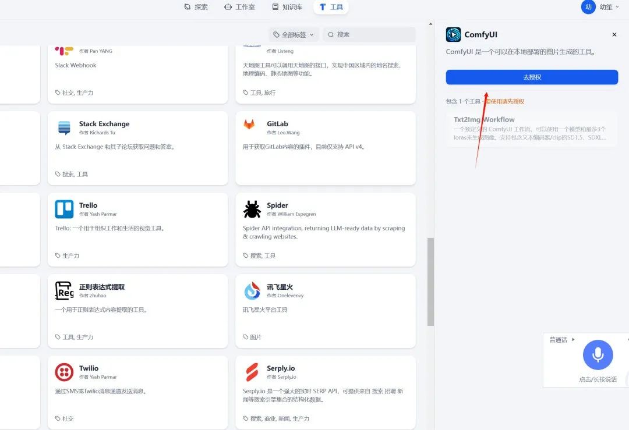629x430 pixels.
Task: Click the Slack Webhook icon
Action: pyautogui.click(x=64, y=51)
